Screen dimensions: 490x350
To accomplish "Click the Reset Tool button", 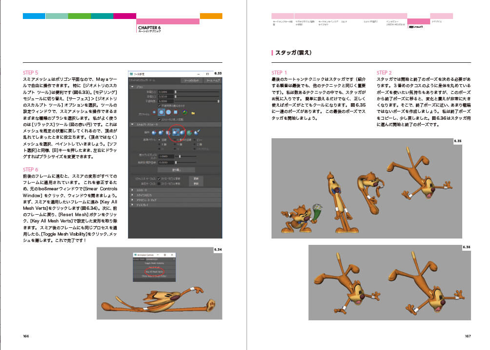I will click(x=190, y=80).
